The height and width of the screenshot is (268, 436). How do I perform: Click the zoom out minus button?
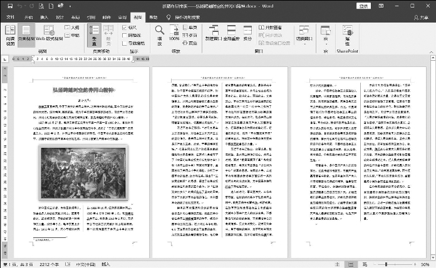[x=374, y=264]
